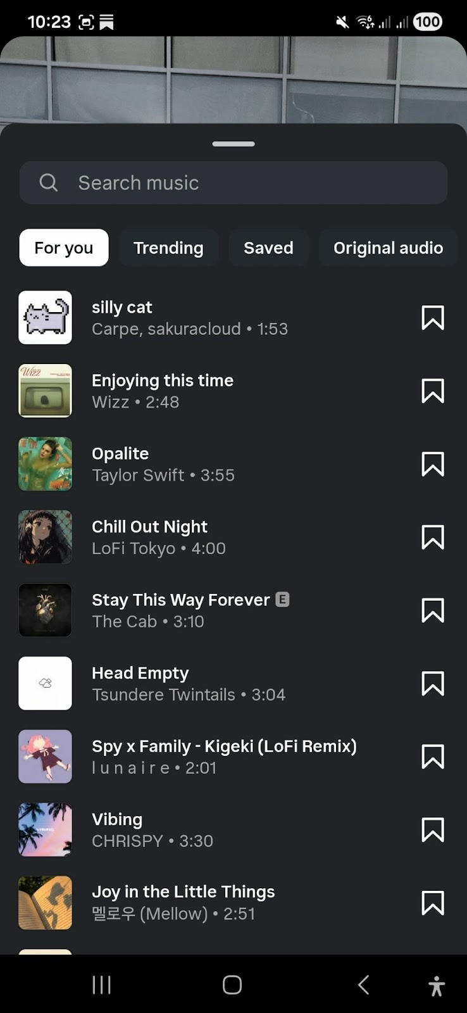467x1013 pixels.
Task: Tap the bottom sheet drag handle
Action: 233,144
